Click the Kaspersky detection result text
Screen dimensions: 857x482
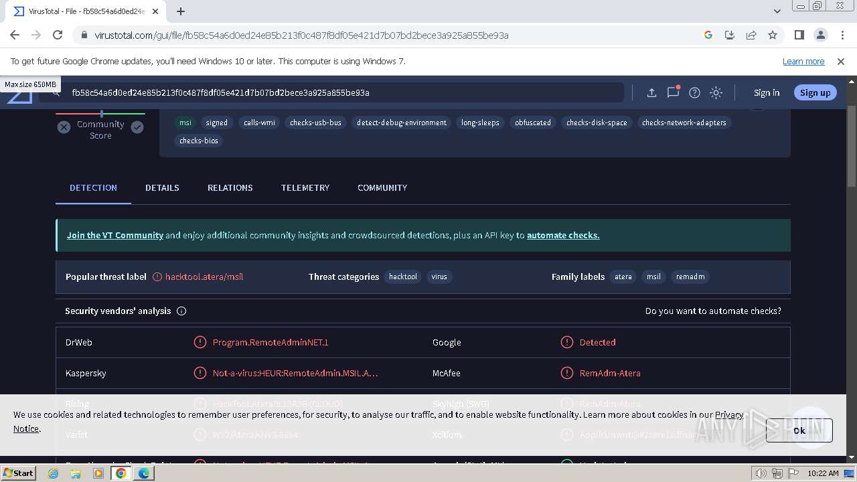295,374
